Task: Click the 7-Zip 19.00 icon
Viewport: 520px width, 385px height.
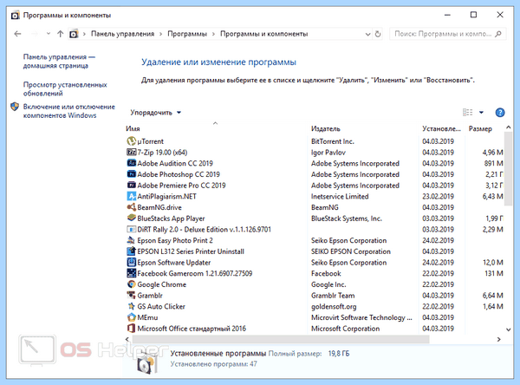Action: point(132,152)
